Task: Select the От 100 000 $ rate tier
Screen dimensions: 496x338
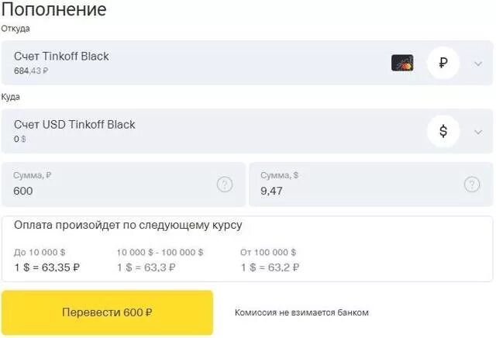Action: click(x=270, y=260)
